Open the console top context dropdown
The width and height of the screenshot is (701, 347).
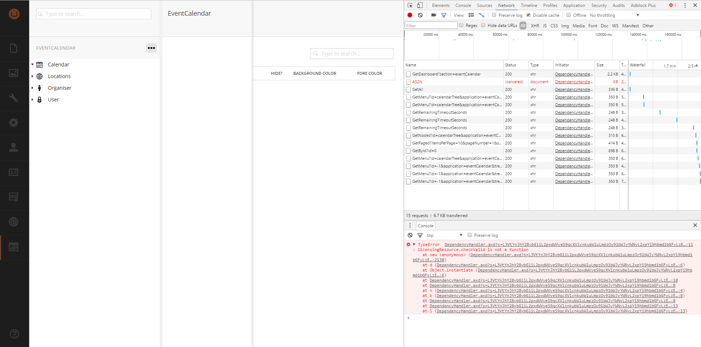tap(445, 235)
